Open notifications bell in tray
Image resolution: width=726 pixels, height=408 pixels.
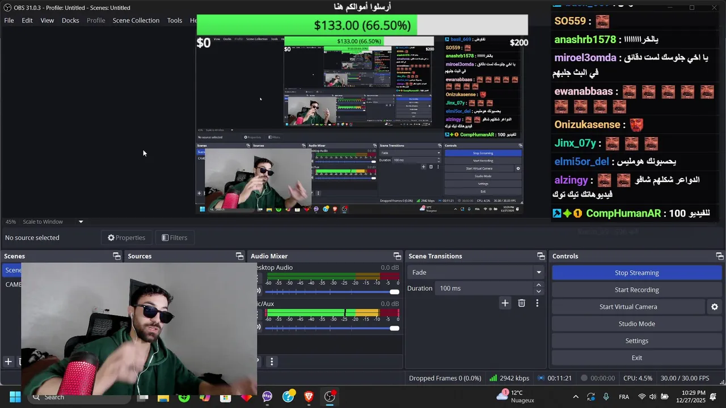pos(714,397)
